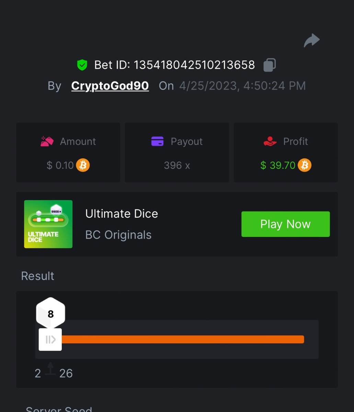Screen dimensions: 354x412
Task: Click the Bet ID number text
Action: 194,65
